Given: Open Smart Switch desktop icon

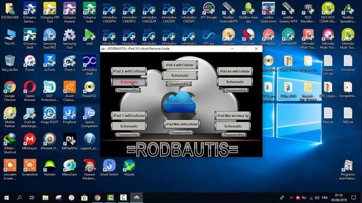Looking at the screenshot, I should [109, 168].
